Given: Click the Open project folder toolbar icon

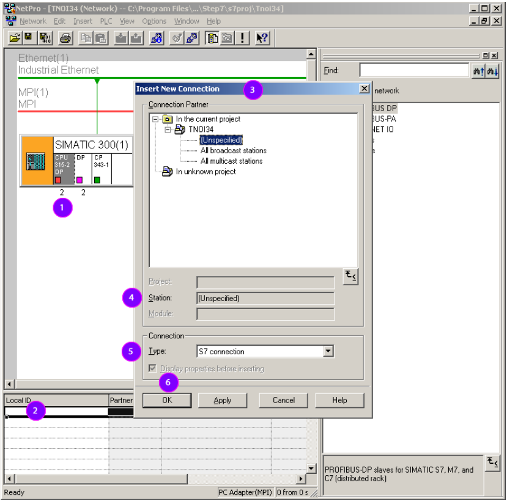Looking at the screenshot, I should click(x=15, y=38).
